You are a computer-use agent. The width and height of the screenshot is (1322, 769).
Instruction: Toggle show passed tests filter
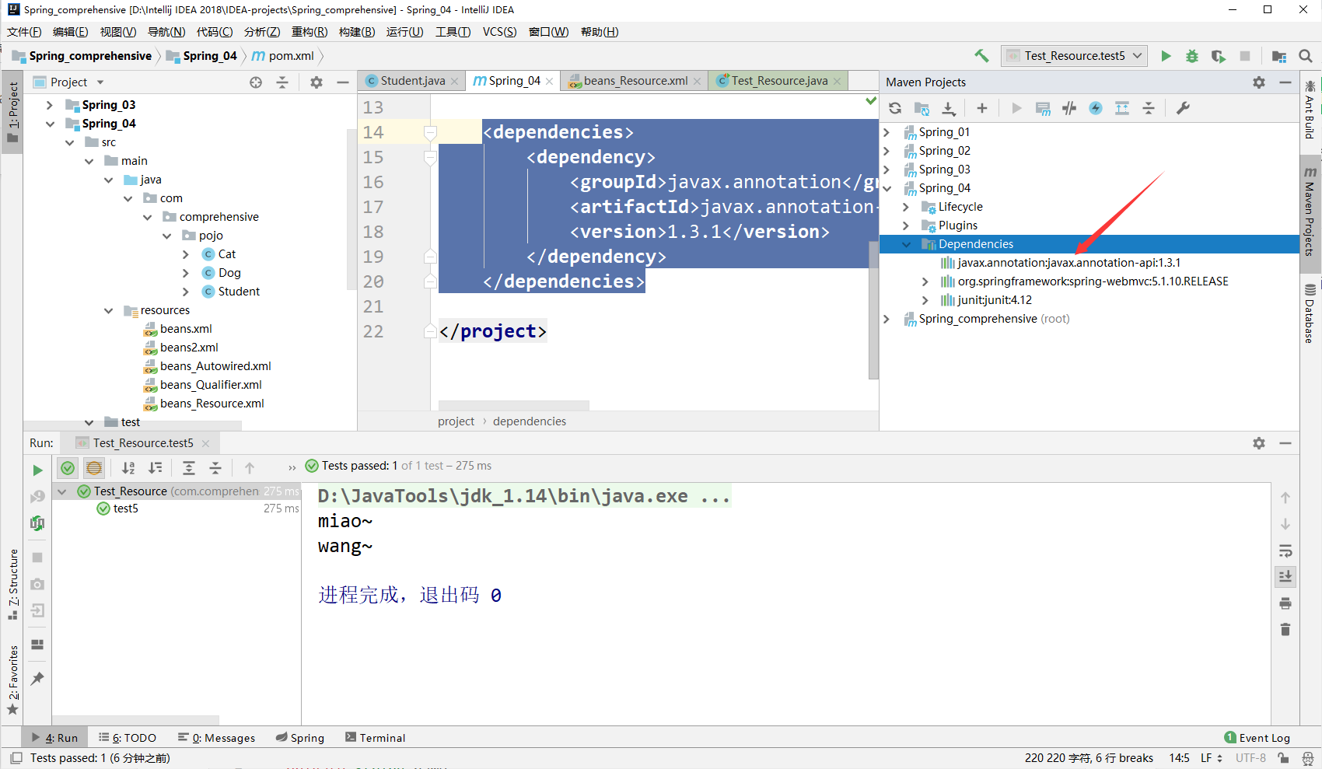(x=68, y=467)
